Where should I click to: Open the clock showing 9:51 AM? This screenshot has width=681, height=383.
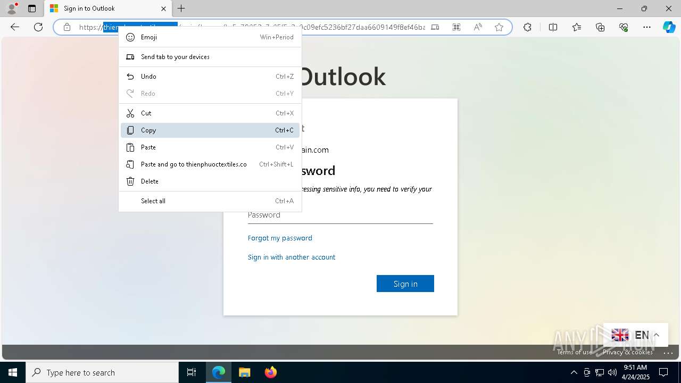coord(635,372)
